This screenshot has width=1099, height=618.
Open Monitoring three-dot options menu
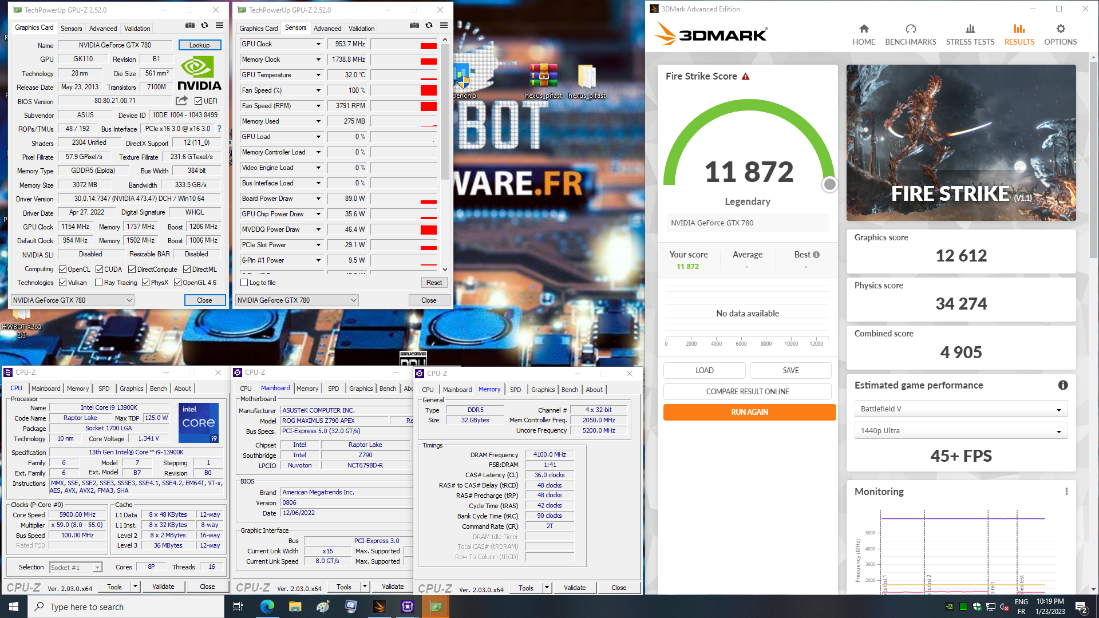tap(1066, 492)
